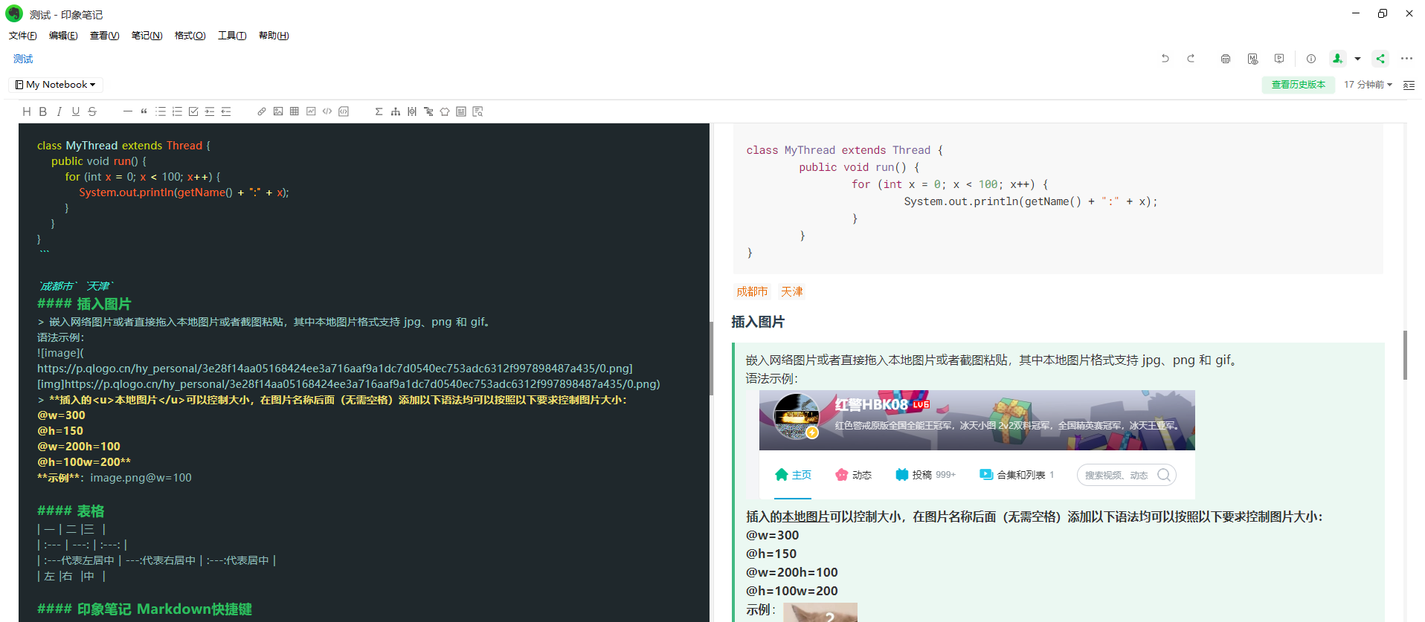The width and height of the screenshot is (1425, 622).
Task: Click the '#### 插入图片' heading in editor
Action: [x=84, y=304]
